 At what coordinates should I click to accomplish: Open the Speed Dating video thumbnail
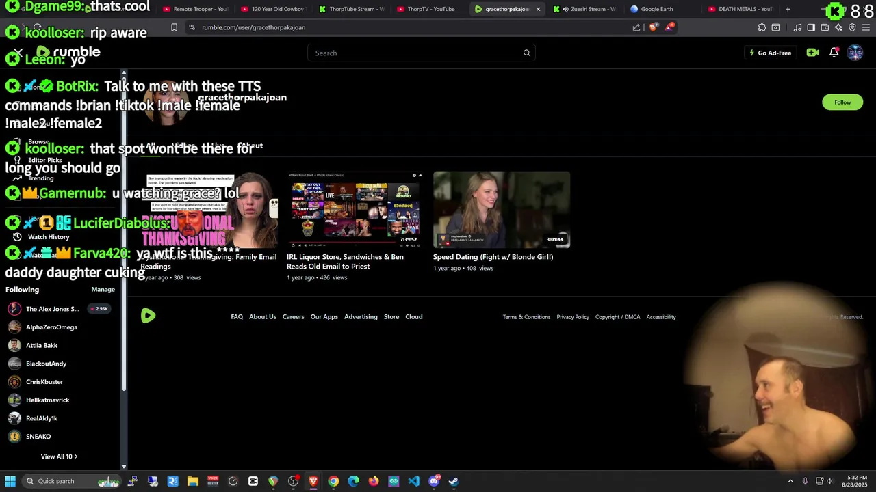pyautogui.click(x=502, y=209)
